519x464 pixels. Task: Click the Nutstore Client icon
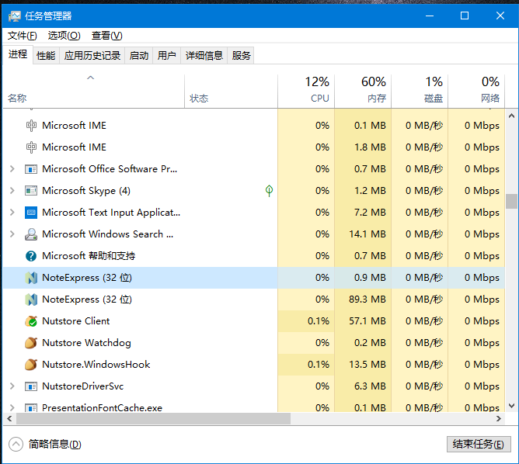[x=31, y=321]
